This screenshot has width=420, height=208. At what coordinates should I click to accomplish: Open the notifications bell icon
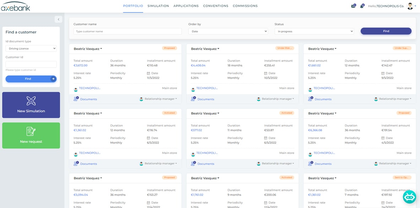click(x=362, y=6)
